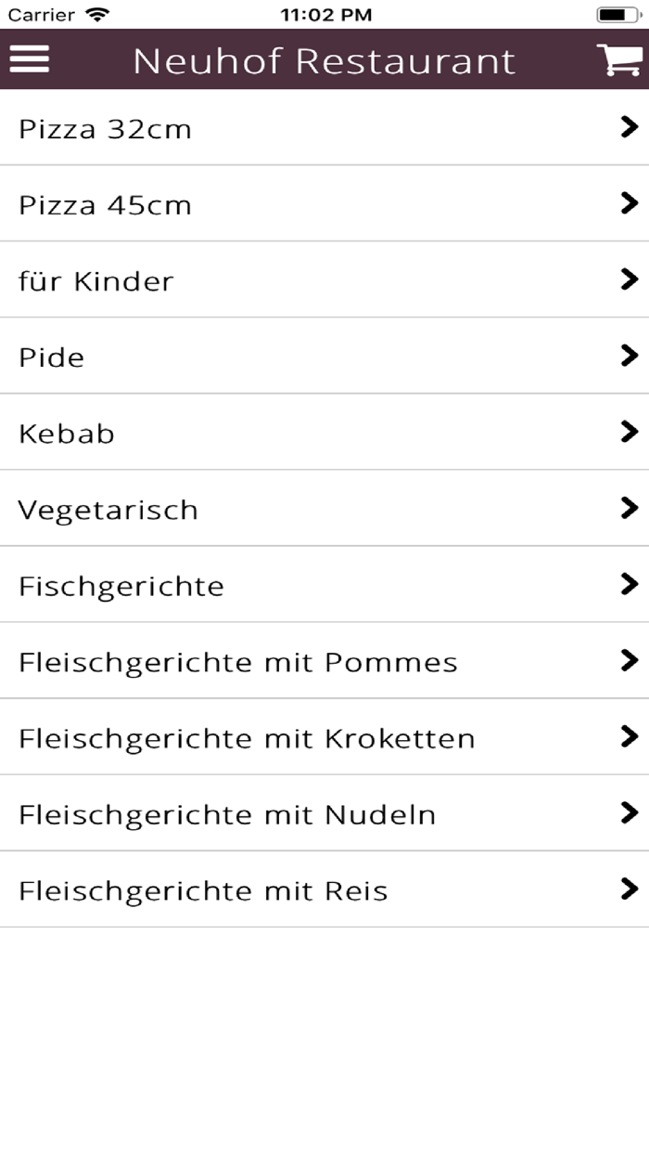Screen dimensions: 649x1155
Task: Expand the für Kinder row chevron
Action: tap(630, 280)
